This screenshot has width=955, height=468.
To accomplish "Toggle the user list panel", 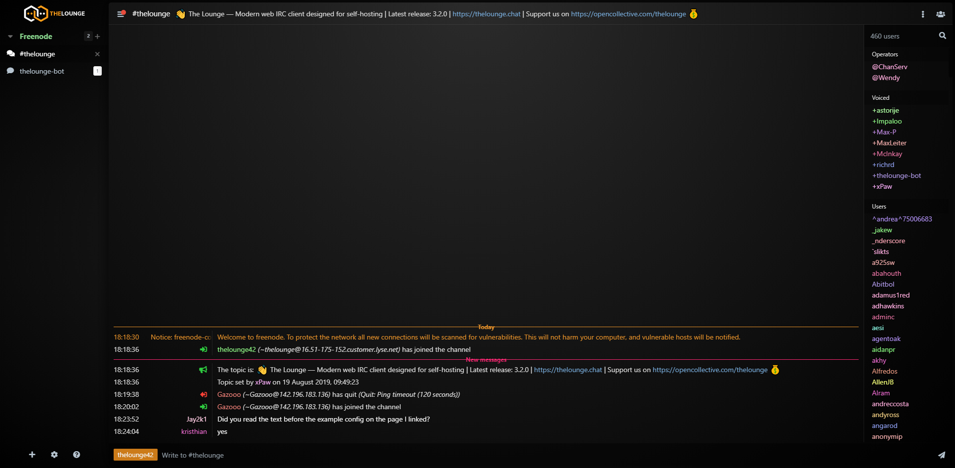I will (x=940, y=14).
